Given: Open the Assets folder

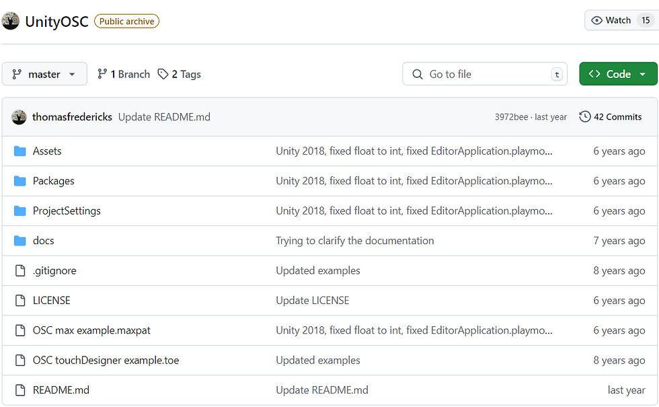Looking at the screenshot, I should coord(47,151).
